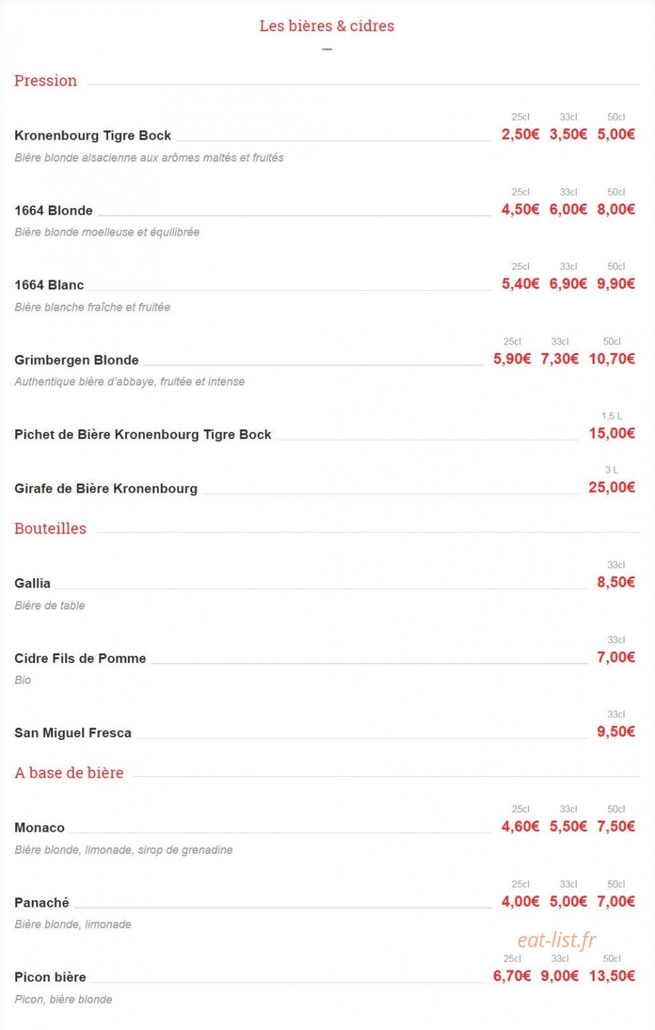Select the 1664 Blonde menu item

pos(54,211)
